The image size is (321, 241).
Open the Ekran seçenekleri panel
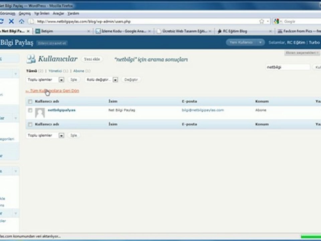[x=302, y=53]
